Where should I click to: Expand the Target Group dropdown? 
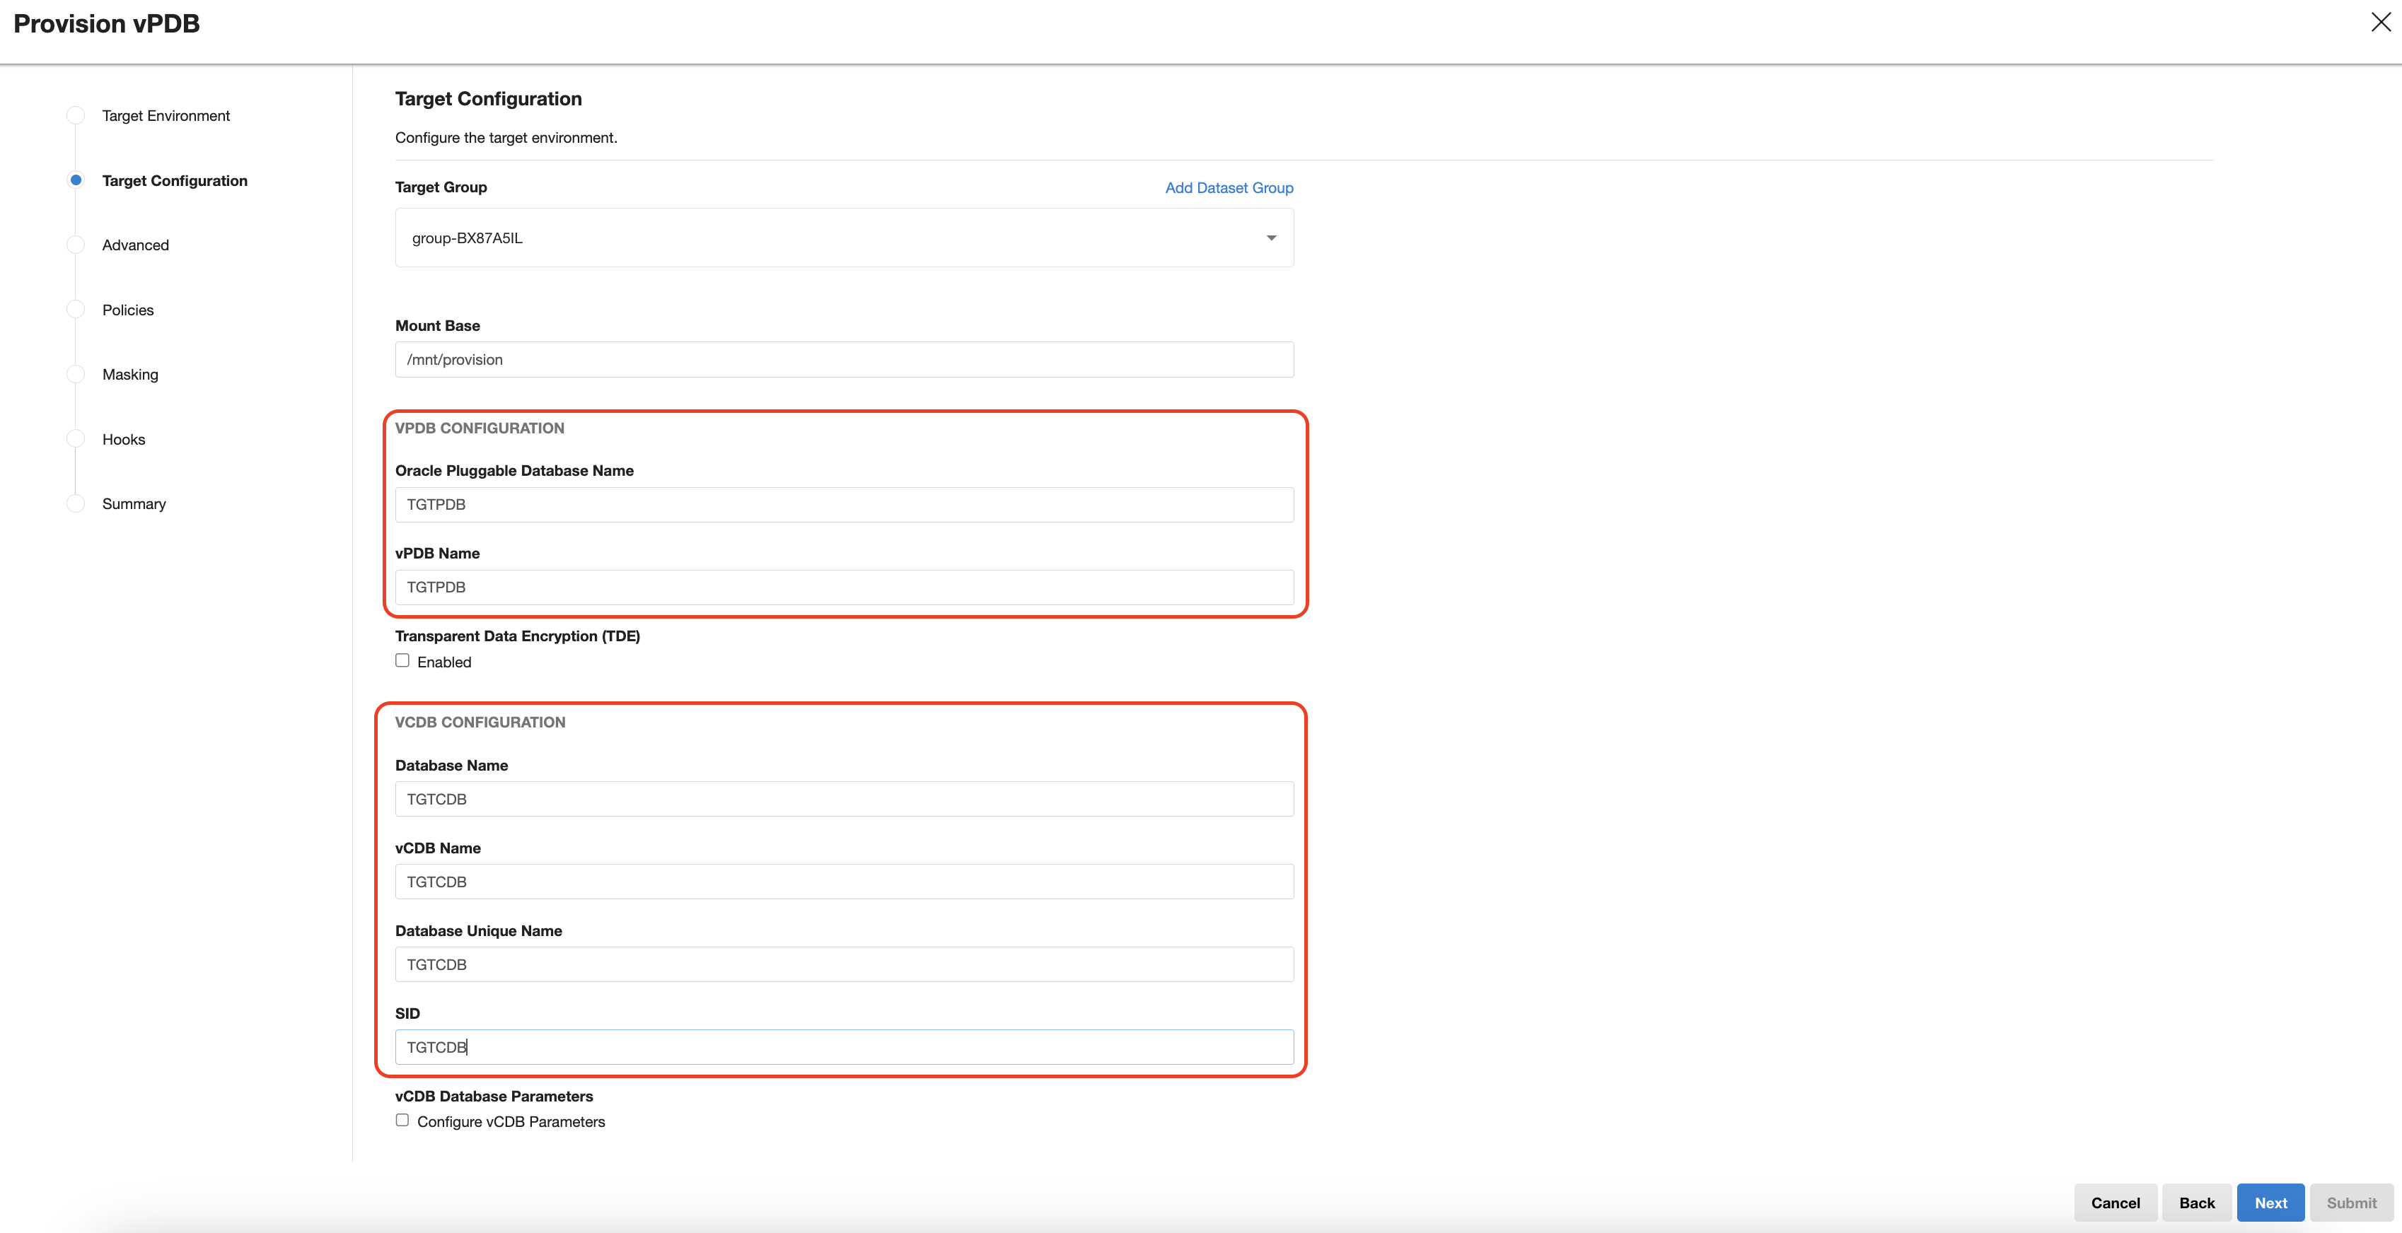[1270, 236]
